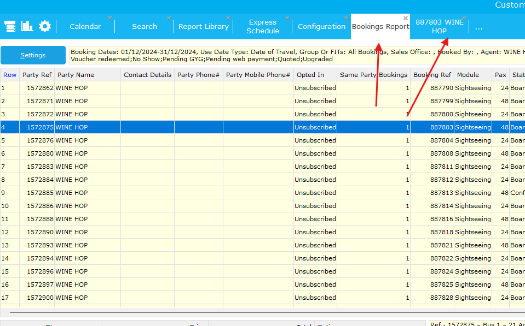Close the Express Schedule tab

point(287,18)
